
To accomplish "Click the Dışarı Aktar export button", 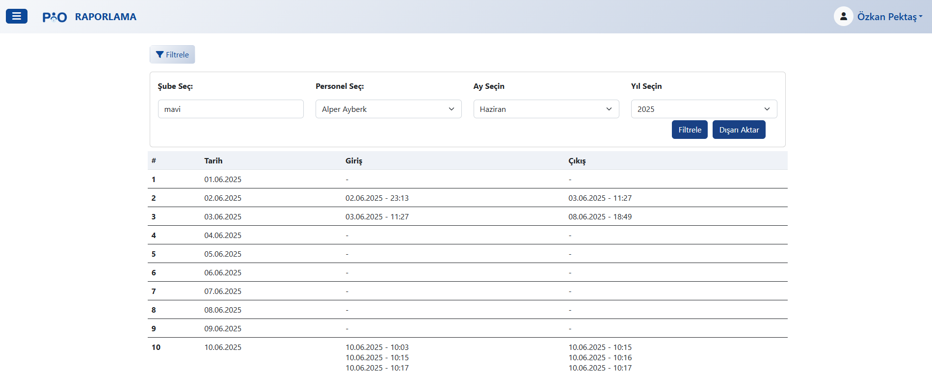I will [x=739, y=130].
